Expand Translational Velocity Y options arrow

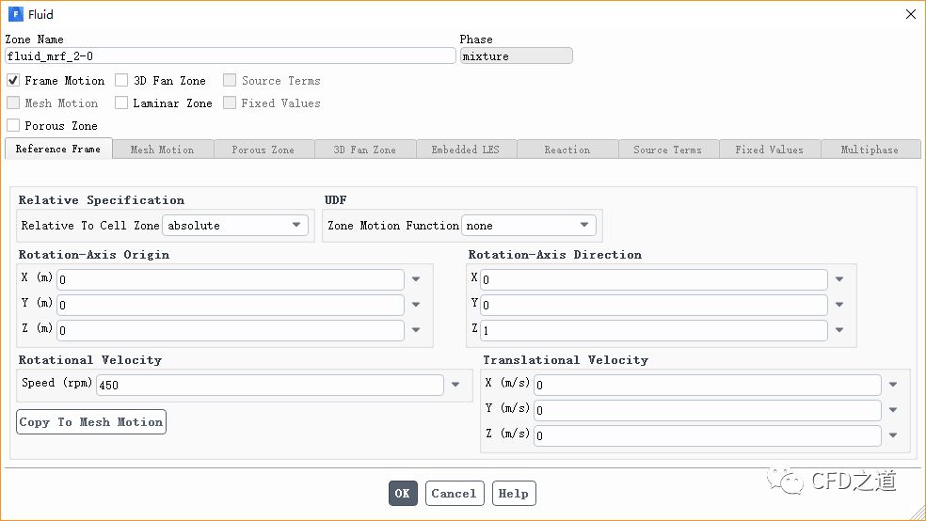[x=893, y=410]
